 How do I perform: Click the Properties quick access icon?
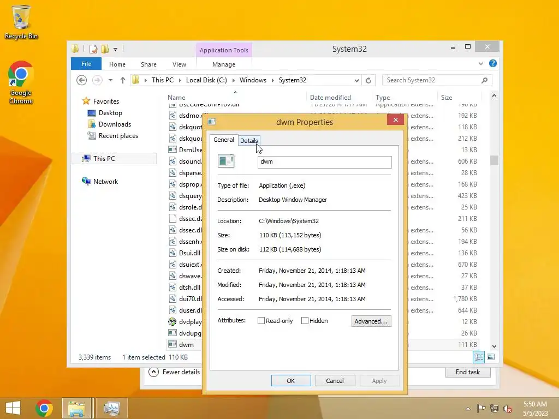click(93, 49)
